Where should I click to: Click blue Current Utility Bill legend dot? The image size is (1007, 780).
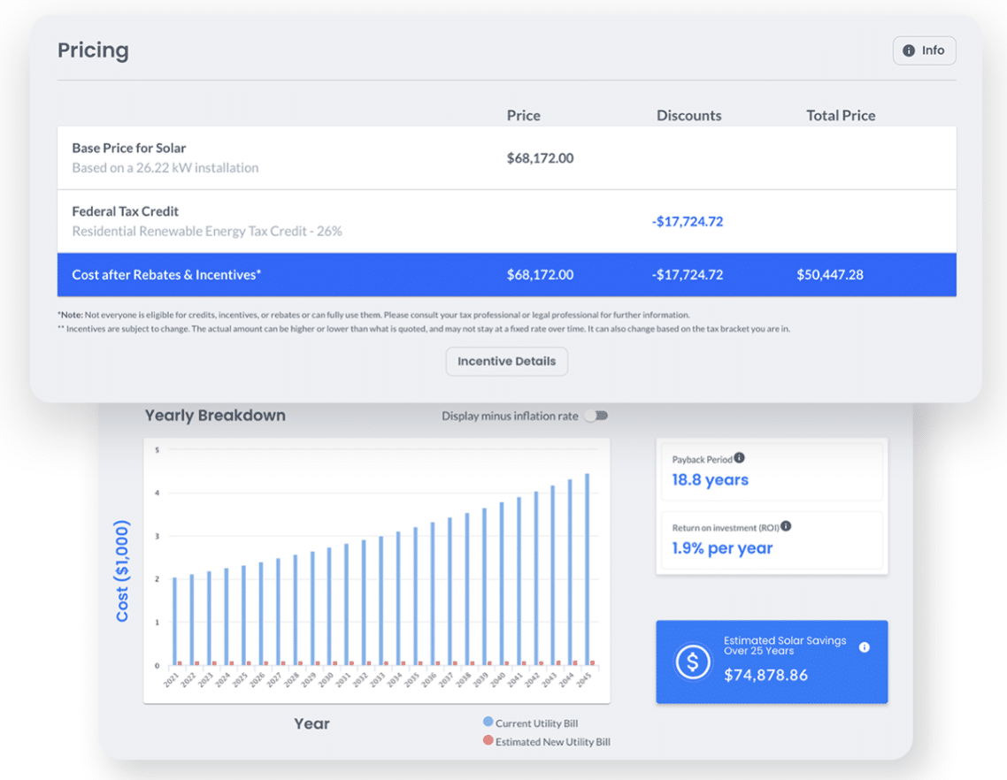[488, 723]
